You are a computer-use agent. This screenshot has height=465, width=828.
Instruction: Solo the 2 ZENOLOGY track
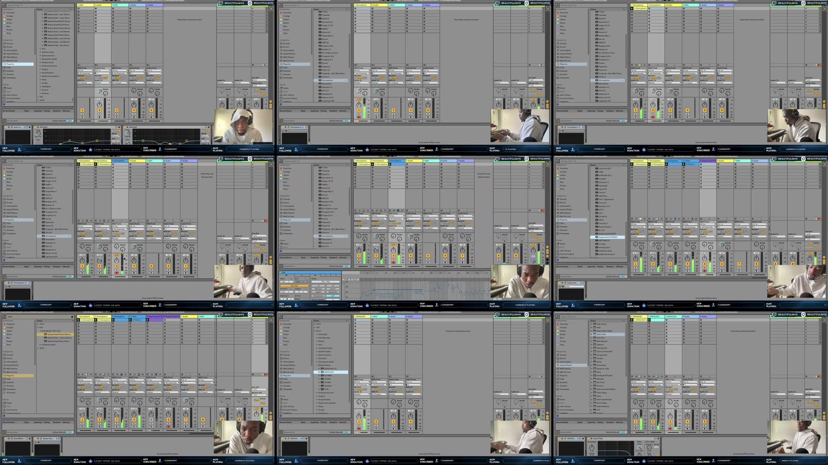pyautogui.click(x=653, y=425)
